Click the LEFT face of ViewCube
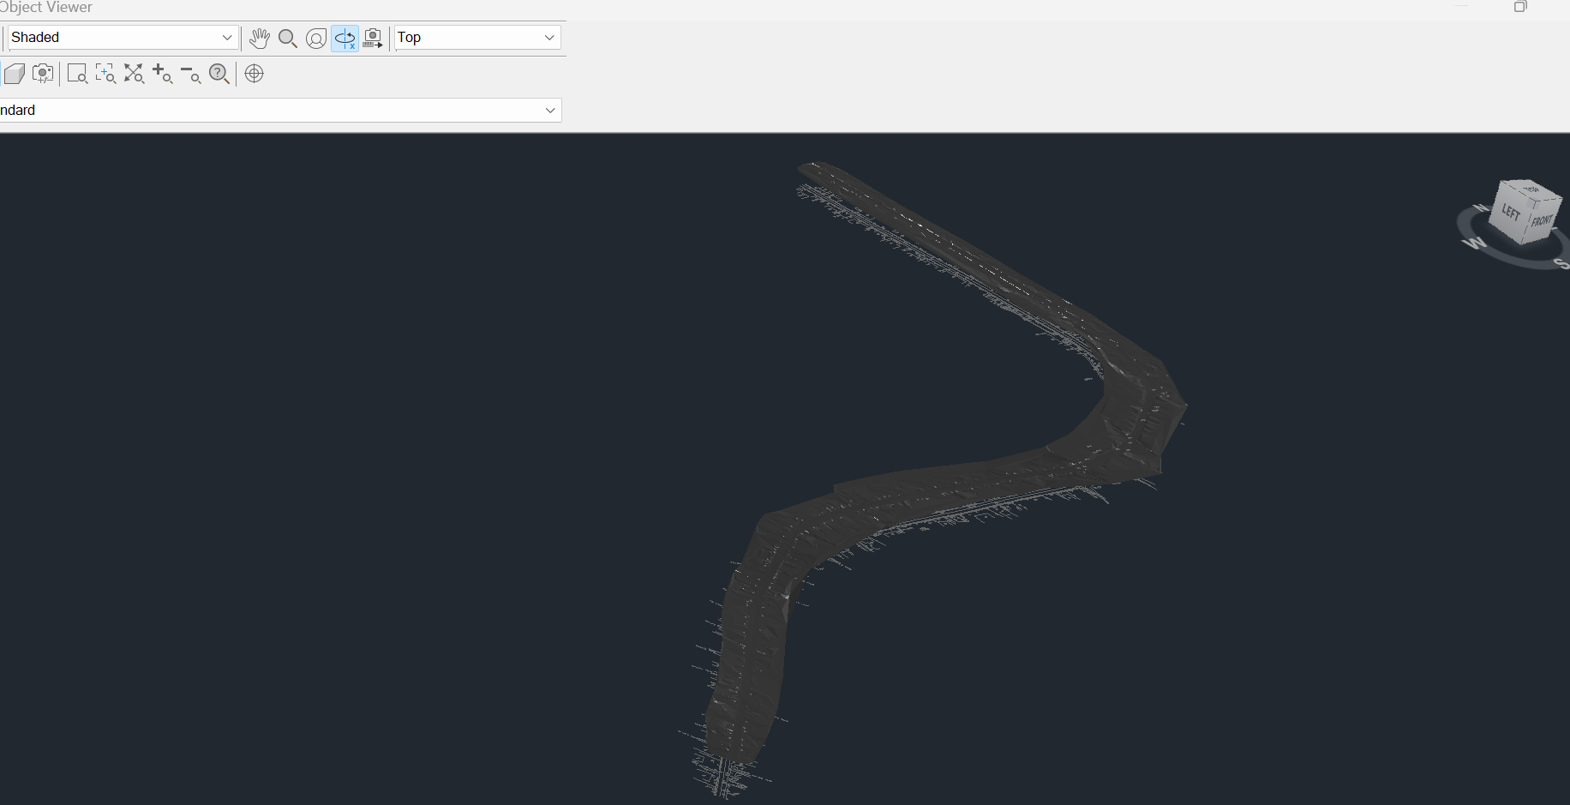This screenshot has height=805, width=1570. click(1510, 213)
